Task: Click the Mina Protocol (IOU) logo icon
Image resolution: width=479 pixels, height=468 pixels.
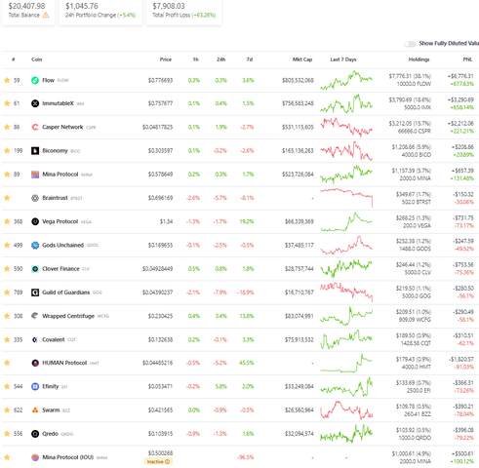Action: pos(35,457)
